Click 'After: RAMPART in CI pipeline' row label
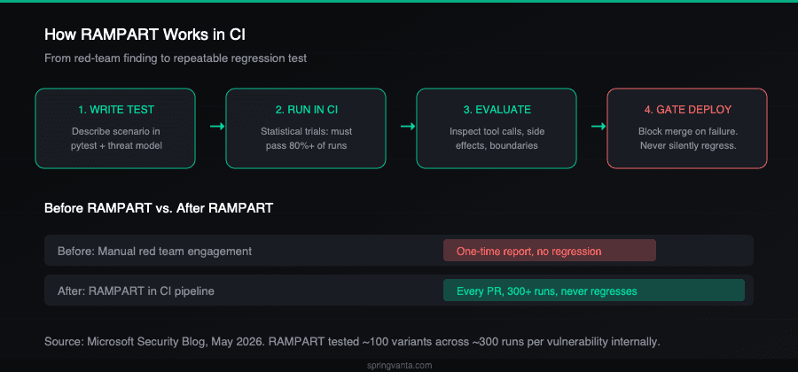Viewport: 798px width, 372px height. 136,291
